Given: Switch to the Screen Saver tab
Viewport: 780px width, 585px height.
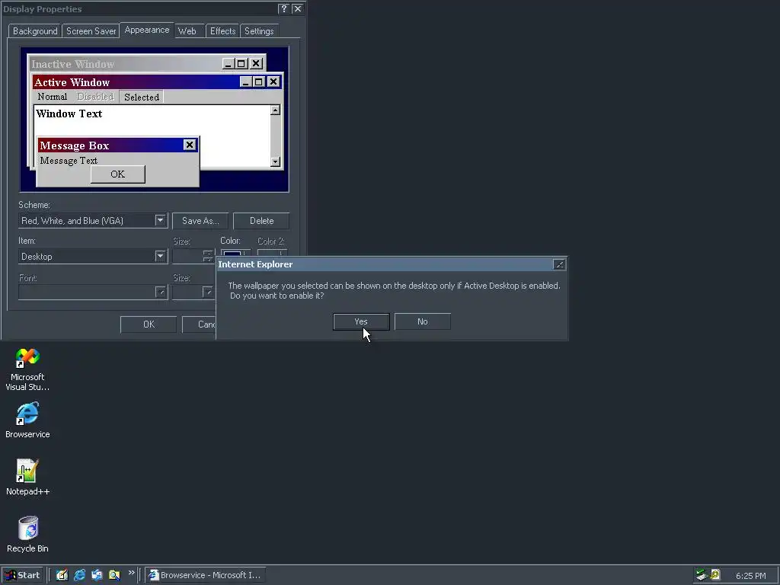Looking at the screenshot, I should click(x=91, y=30).
